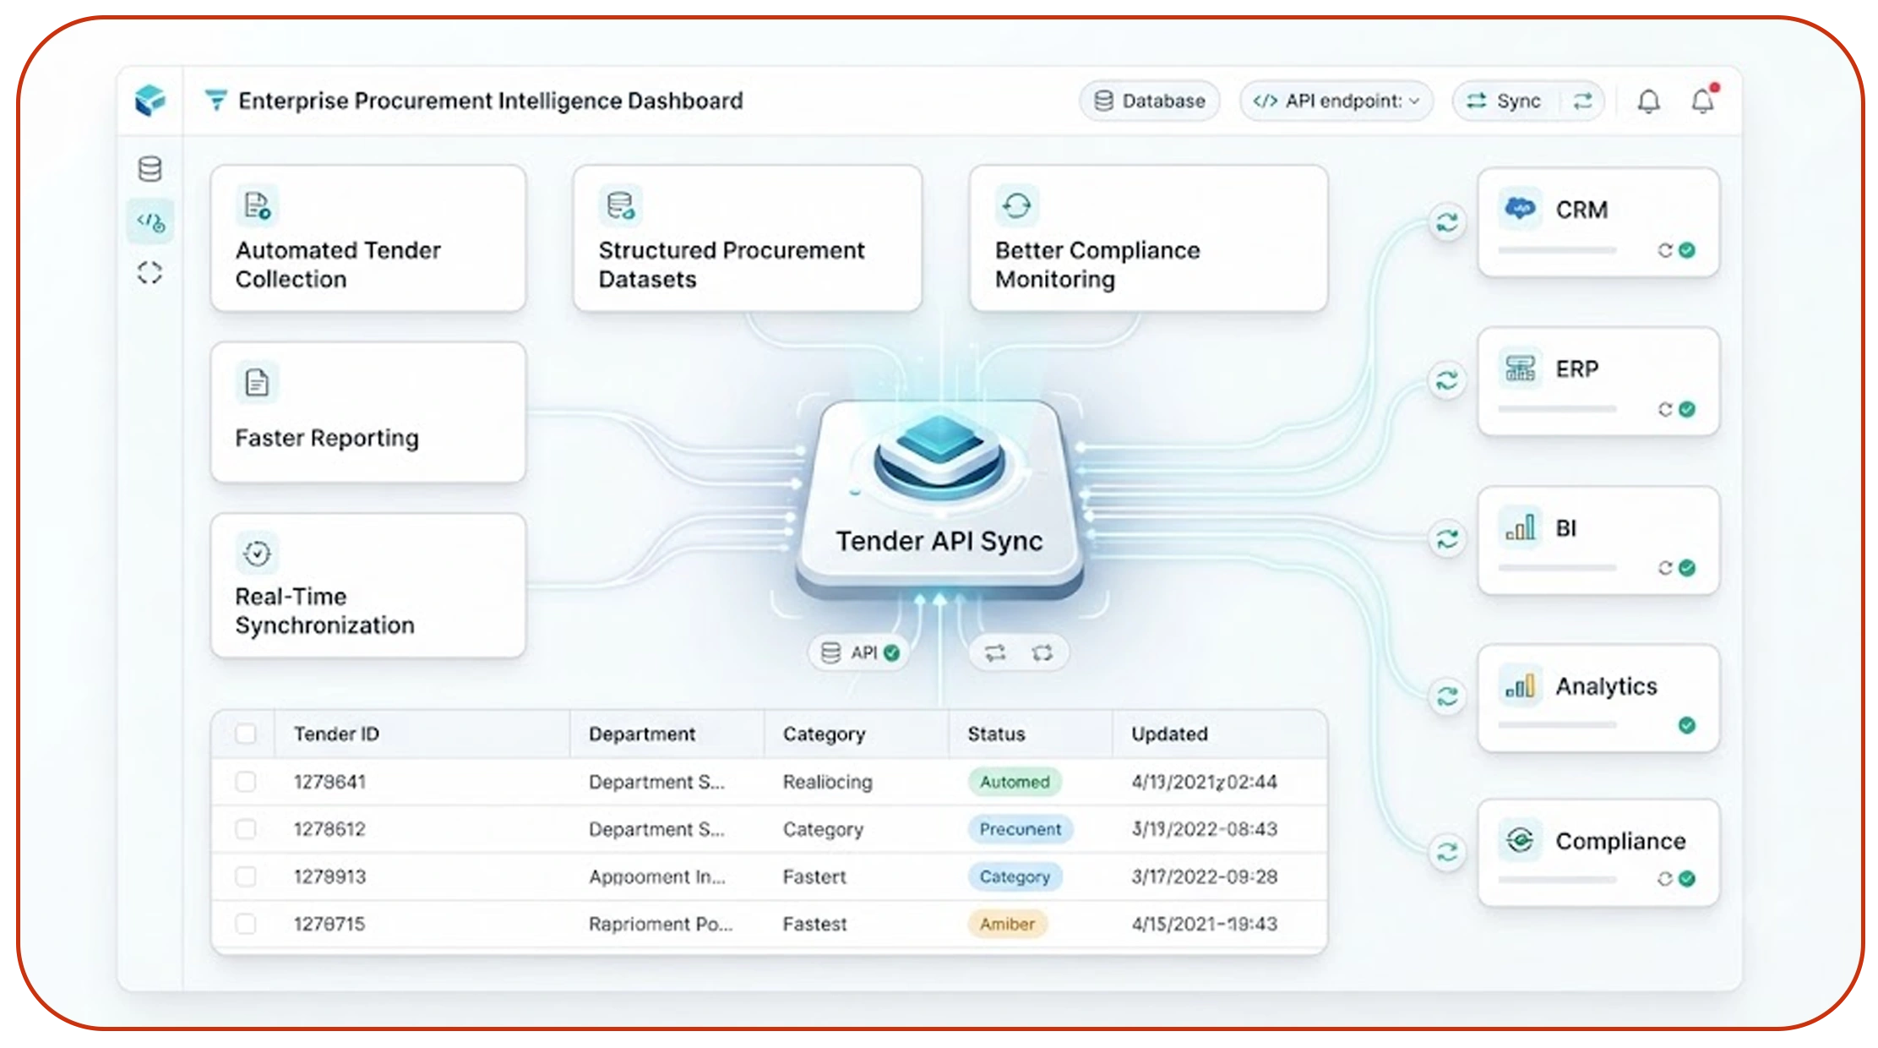Image resolution: width=1878 pixels, height=1048 pixels.
Task: Click the loop icon right of swap arrows
Action: [1042, 652]
